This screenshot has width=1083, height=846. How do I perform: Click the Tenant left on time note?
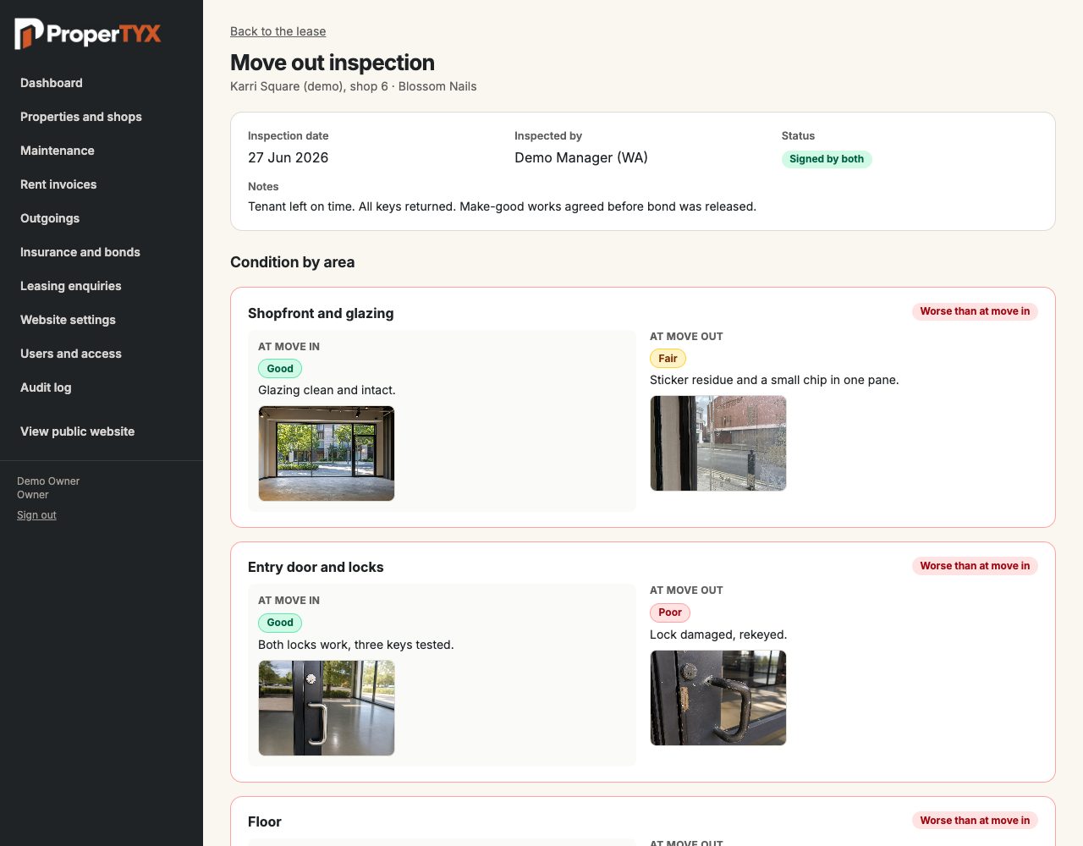point(502,206)
